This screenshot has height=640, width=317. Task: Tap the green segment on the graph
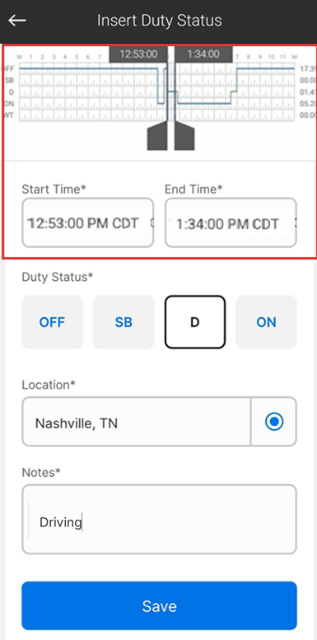click(234, 91)
